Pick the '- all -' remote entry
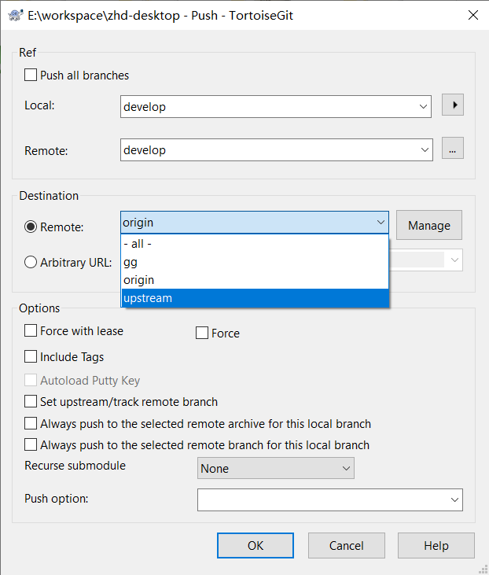The image size is (489, 575). point(255,244)
